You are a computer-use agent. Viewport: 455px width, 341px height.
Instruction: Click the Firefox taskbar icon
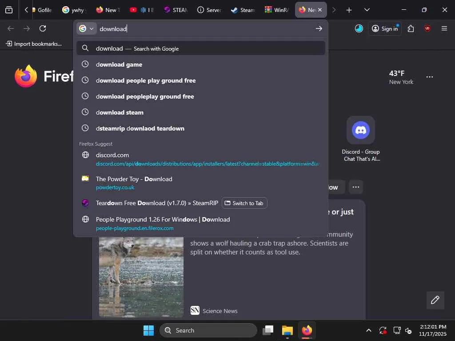307,330
